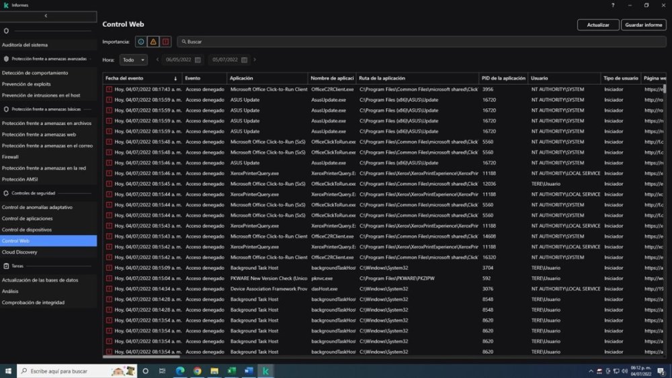
Task: Click the Actualizar button
Action: pyautogui.click(x=597, y=25)
